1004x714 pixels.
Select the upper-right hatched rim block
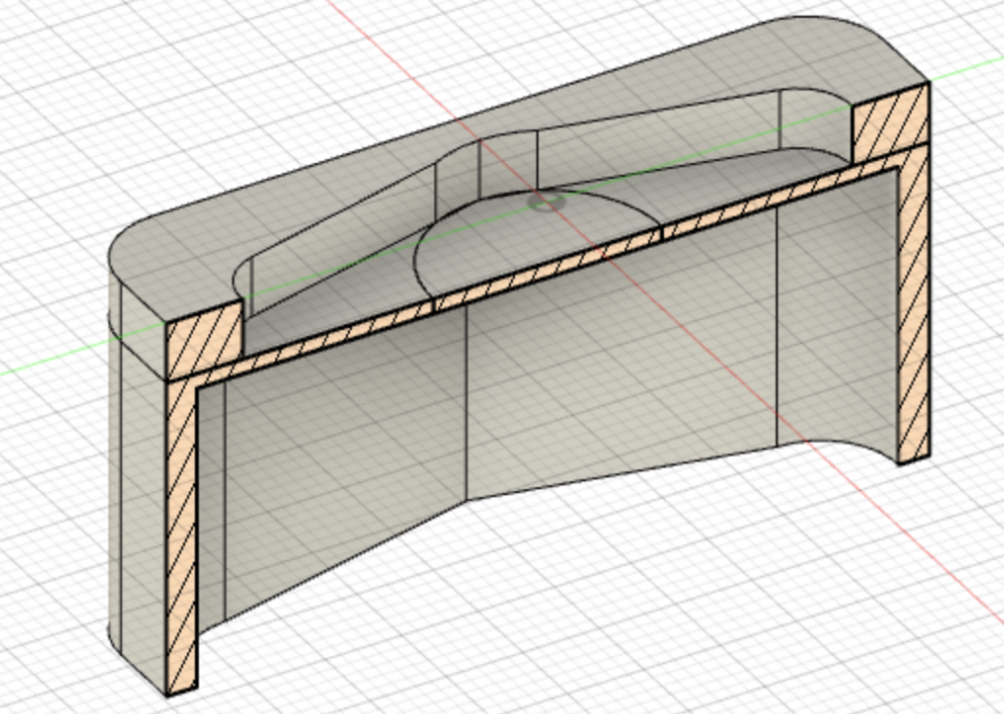click(891, 121)
